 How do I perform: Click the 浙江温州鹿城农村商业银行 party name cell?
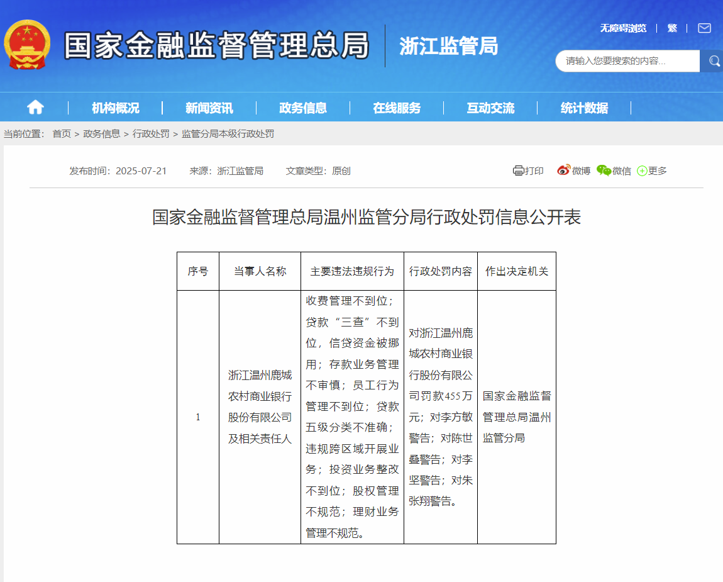pos(260,417)
